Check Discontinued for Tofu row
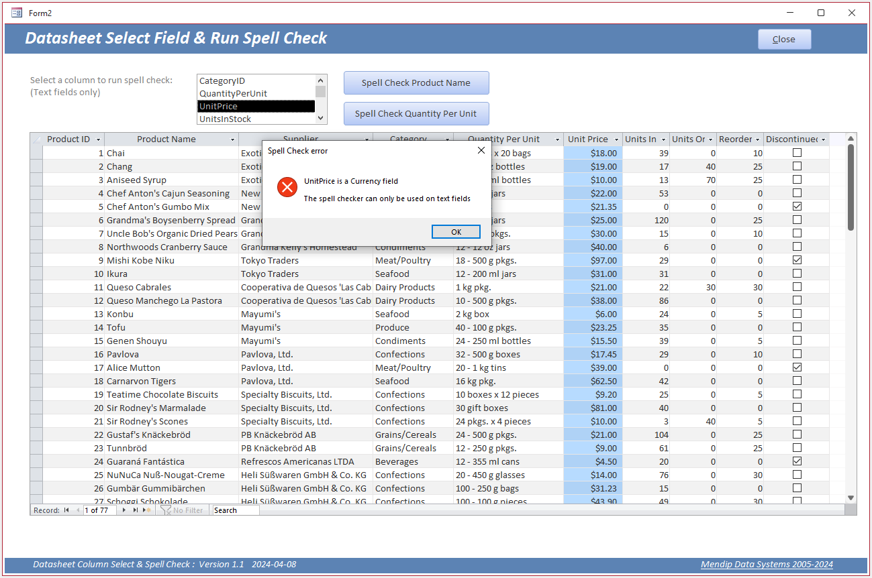Image resolution: width=872 pixels, height=578 pixels. click(x=797, y=327)
